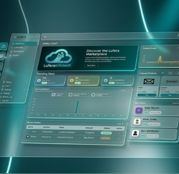Click the 'Trending Stats' heading
This screenshot has height=174, width=179.
tap(45, 74)
